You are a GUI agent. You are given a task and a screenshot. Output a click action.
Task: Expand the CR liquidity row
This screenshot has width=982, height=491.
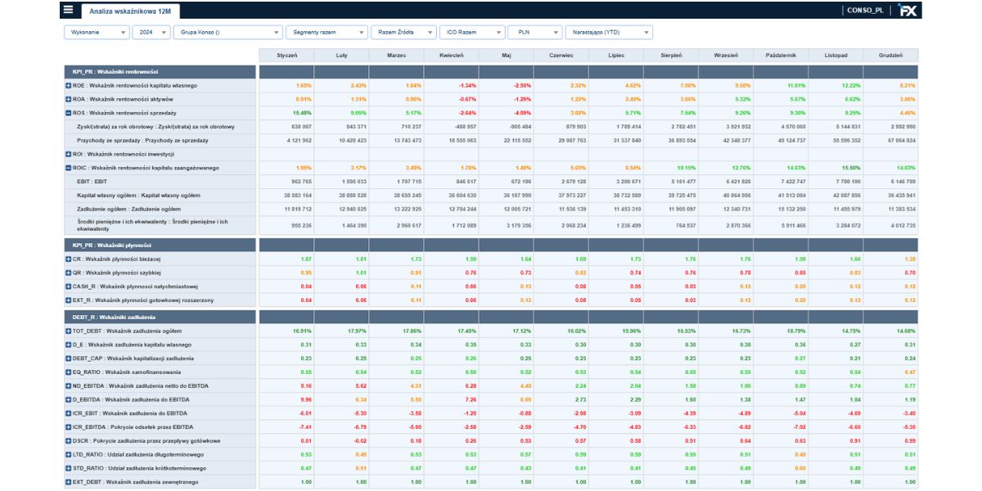click(69, 259)
